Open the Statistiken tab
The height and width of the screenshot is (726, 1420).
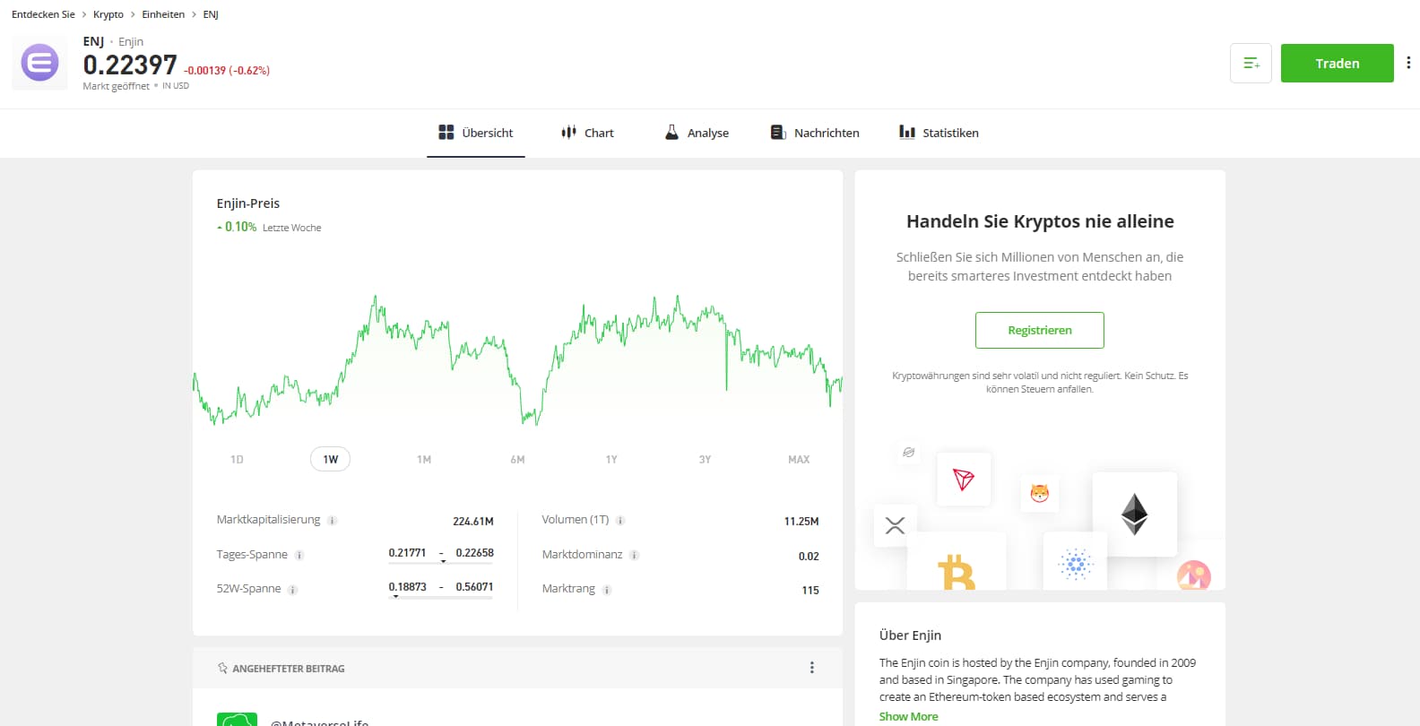pos(939,133)
